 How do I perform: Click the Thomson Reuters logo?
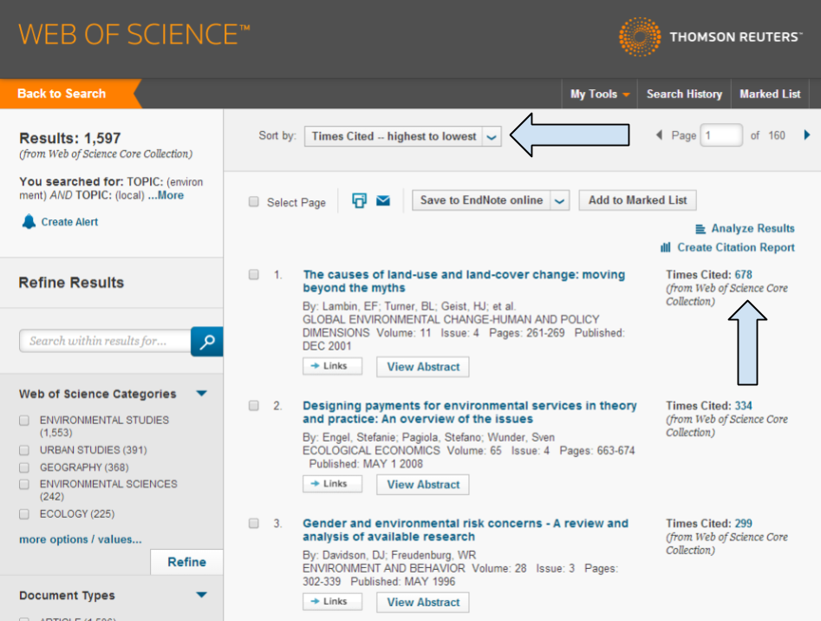(x=710, y=36)
